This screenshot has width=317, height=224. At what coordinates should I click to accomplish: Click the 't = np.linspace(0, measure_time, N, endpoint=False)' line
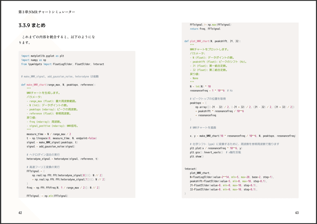point(62,138)
